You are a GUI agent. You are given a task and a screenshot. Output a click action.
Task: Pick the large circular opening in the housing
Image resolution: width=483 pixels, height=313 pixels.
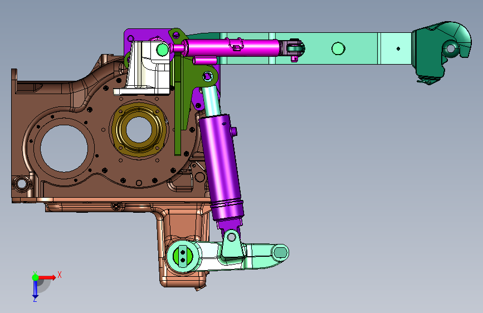pyautogui.click(x=64, y=149)
